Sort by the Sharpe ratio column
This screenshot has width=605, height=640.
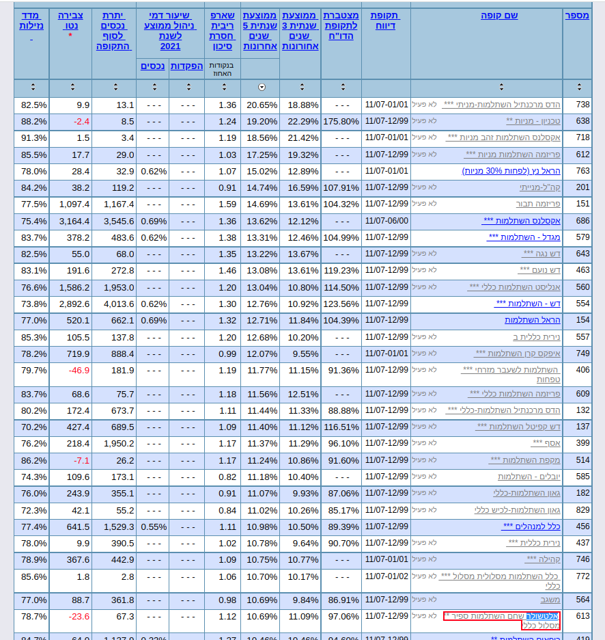223,88
